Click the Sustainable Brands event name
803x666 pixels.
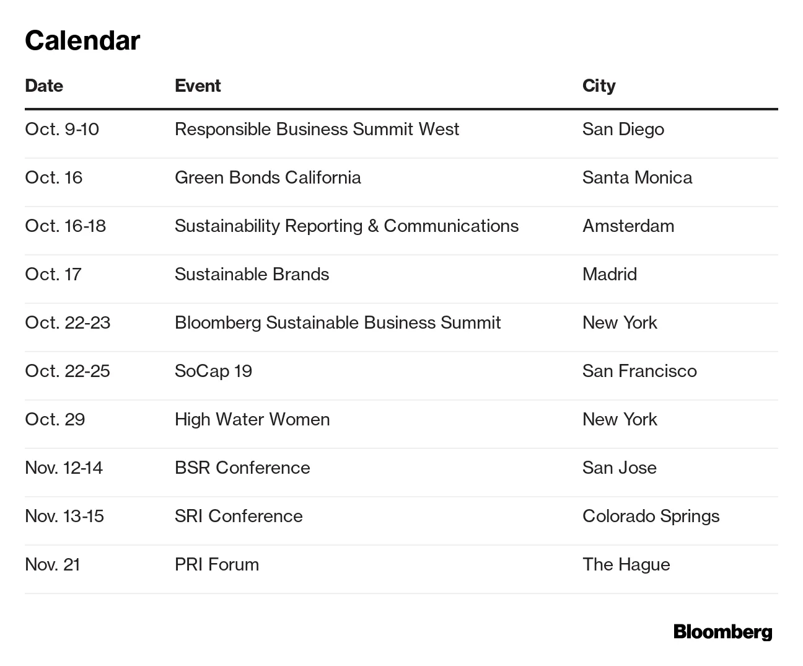[252, 274]
